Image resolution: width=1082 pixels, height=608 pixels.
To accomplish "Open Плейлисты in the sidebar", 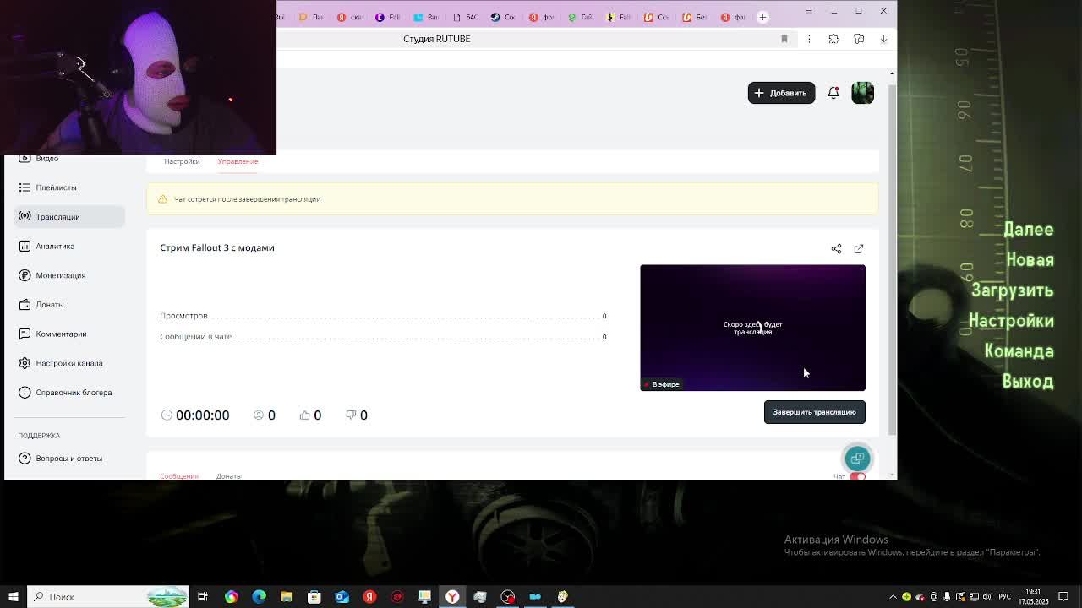I will (68, 187).
